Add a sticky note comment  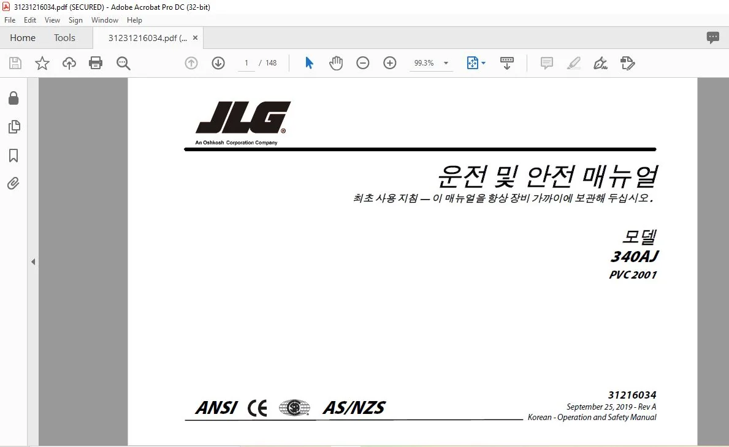[x=547, y=63]
